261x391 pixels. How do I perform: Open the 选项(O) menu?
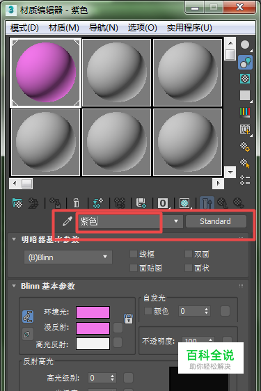point(143,27)
